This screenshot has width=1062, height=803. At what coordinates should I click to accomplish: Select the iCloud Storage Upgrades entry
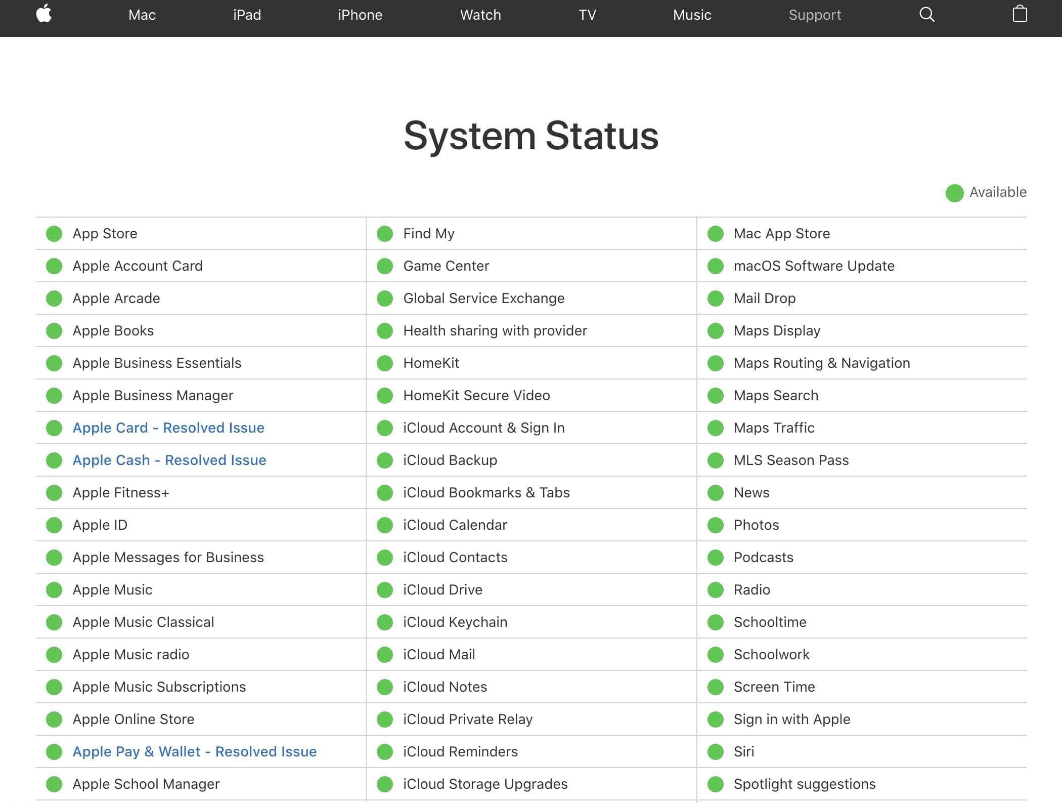485,784
